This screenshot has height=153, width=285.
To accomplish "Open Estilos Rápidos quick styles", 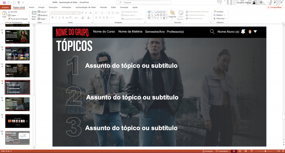I will tap(181, 15).
